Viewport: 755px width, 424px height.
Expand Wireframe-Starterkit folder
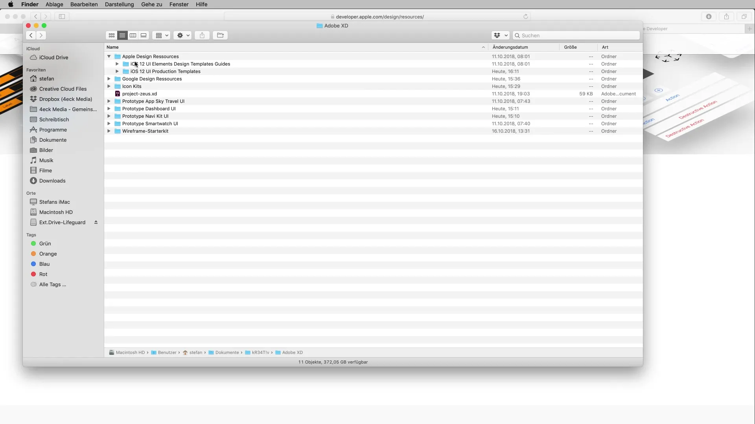point(109,131)
